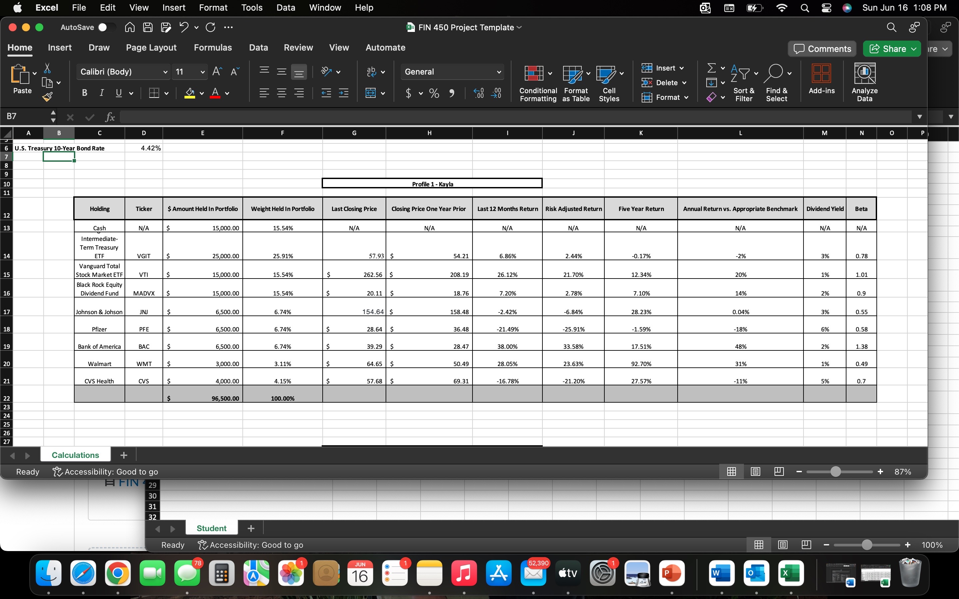Decrease decimal places
This screenshot has width=959, height=599.
[497, 93]
